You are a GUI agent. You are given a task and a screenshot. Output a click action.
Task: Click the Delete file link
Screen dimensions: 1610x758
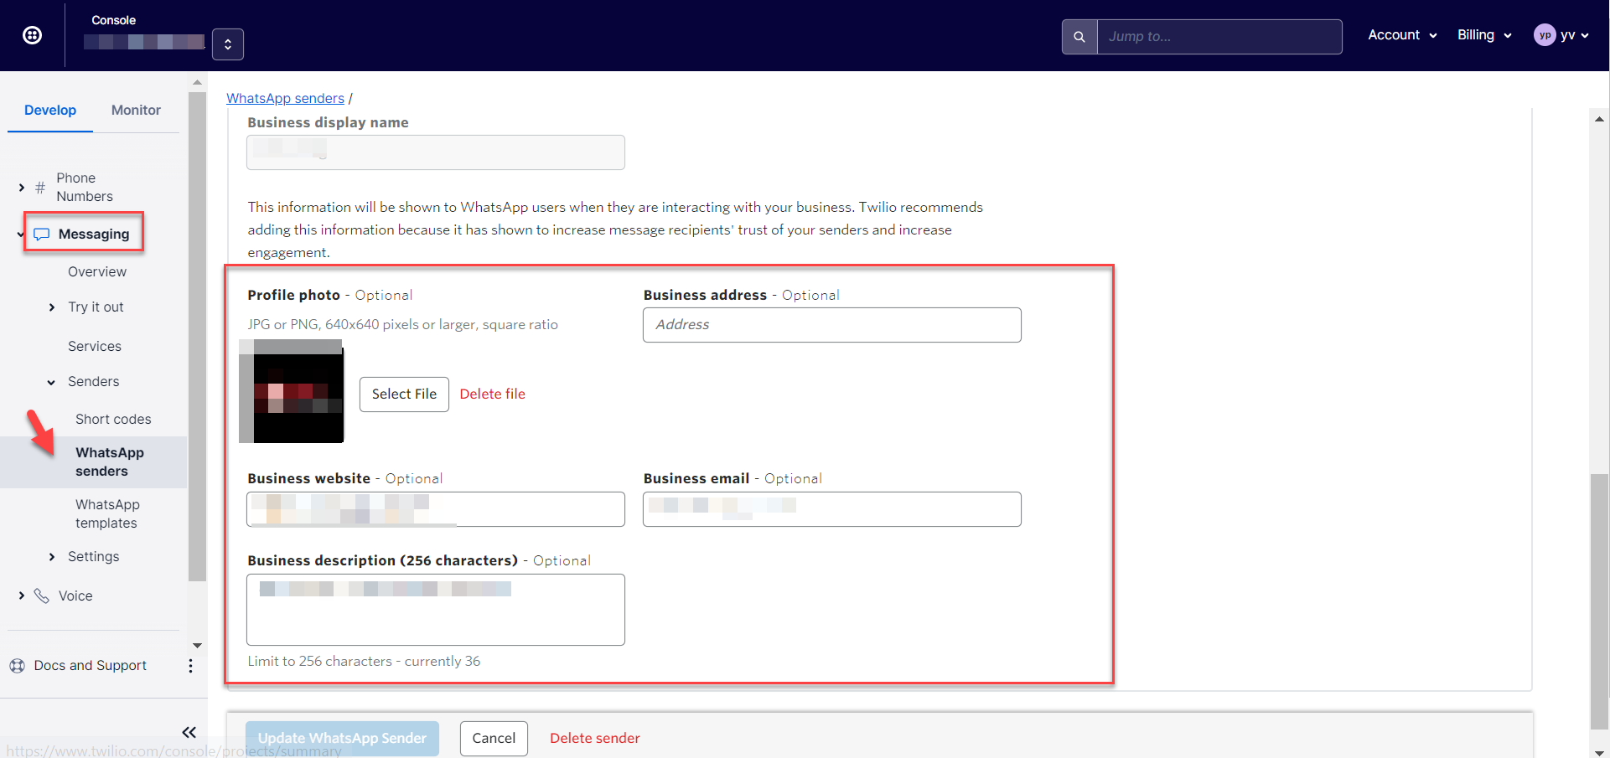coord(493,394)
